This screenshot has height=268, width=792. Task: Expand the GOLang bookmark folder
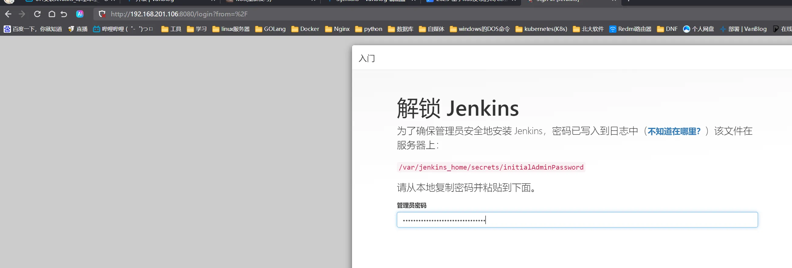pyautogui.click(x=271, y=29)
